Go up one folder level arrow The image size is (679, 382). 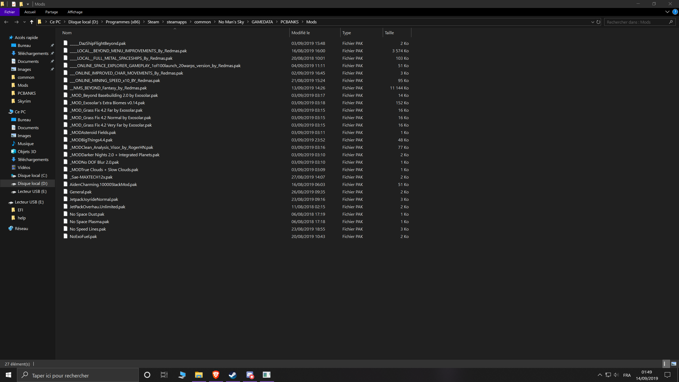pyautogui.click(x=32, y=22)
